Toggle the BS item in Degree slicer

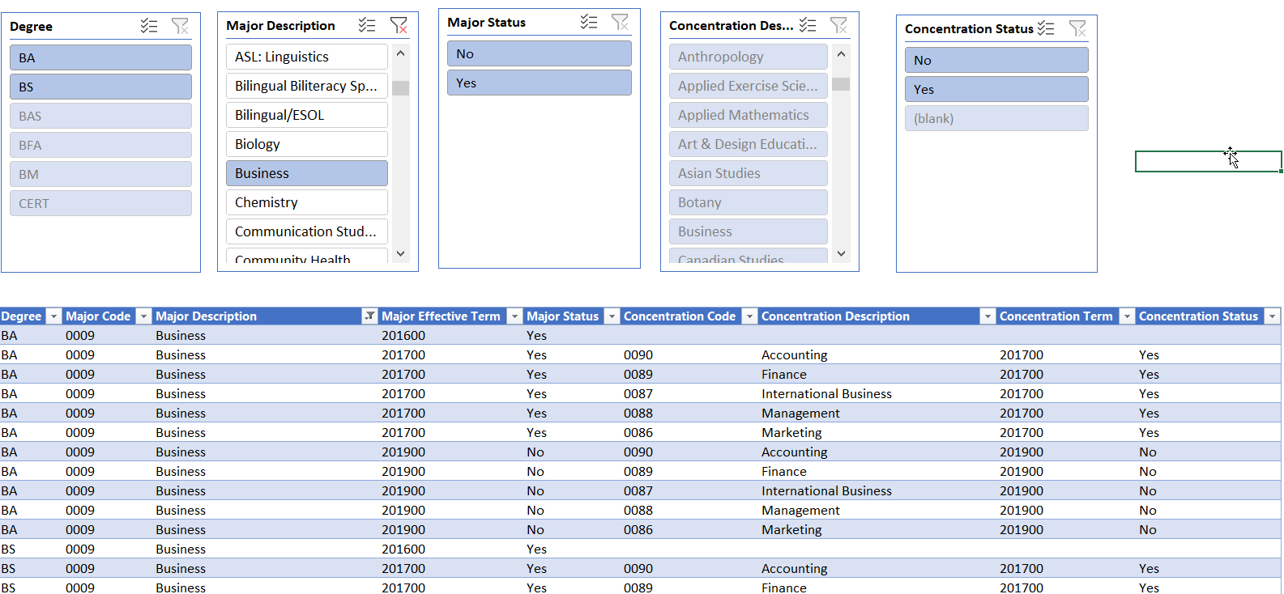[x=100, y=87]
